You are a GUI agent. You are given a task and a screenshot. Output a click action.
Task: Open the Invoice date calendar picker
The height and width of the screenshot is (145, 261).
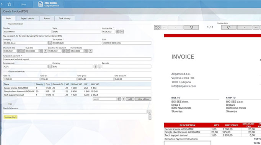(118, 32)
